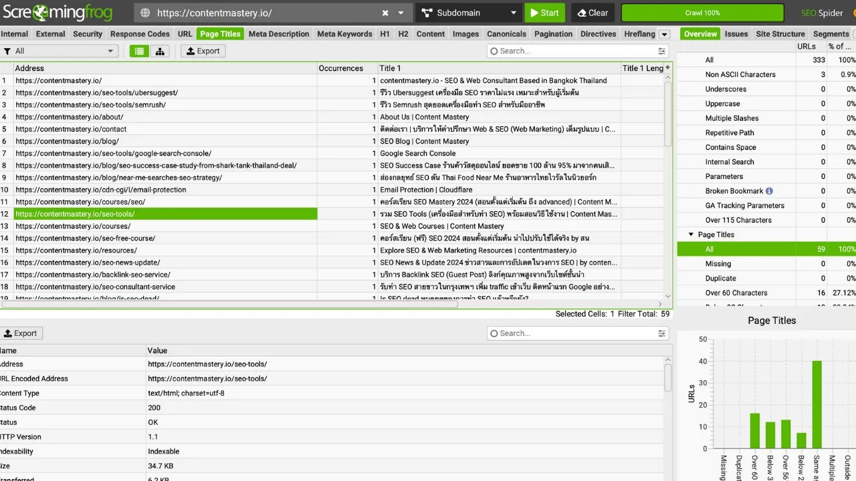Open the Subdomain crawl mode dropdown
The height and width of the screenshot is (481, 856).
[469, 13]
